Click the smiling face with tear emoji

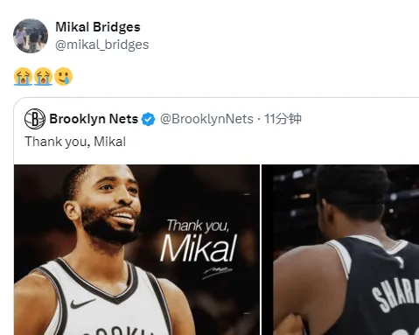pyautogui.click(x=64, y=77)
